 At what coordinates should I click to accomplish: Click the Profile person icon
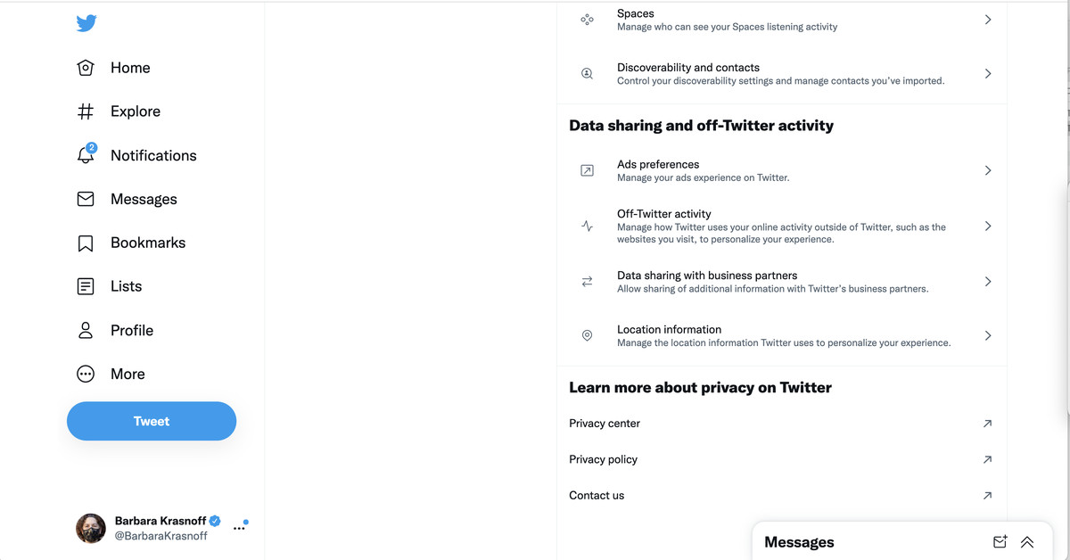coord(86,330)
